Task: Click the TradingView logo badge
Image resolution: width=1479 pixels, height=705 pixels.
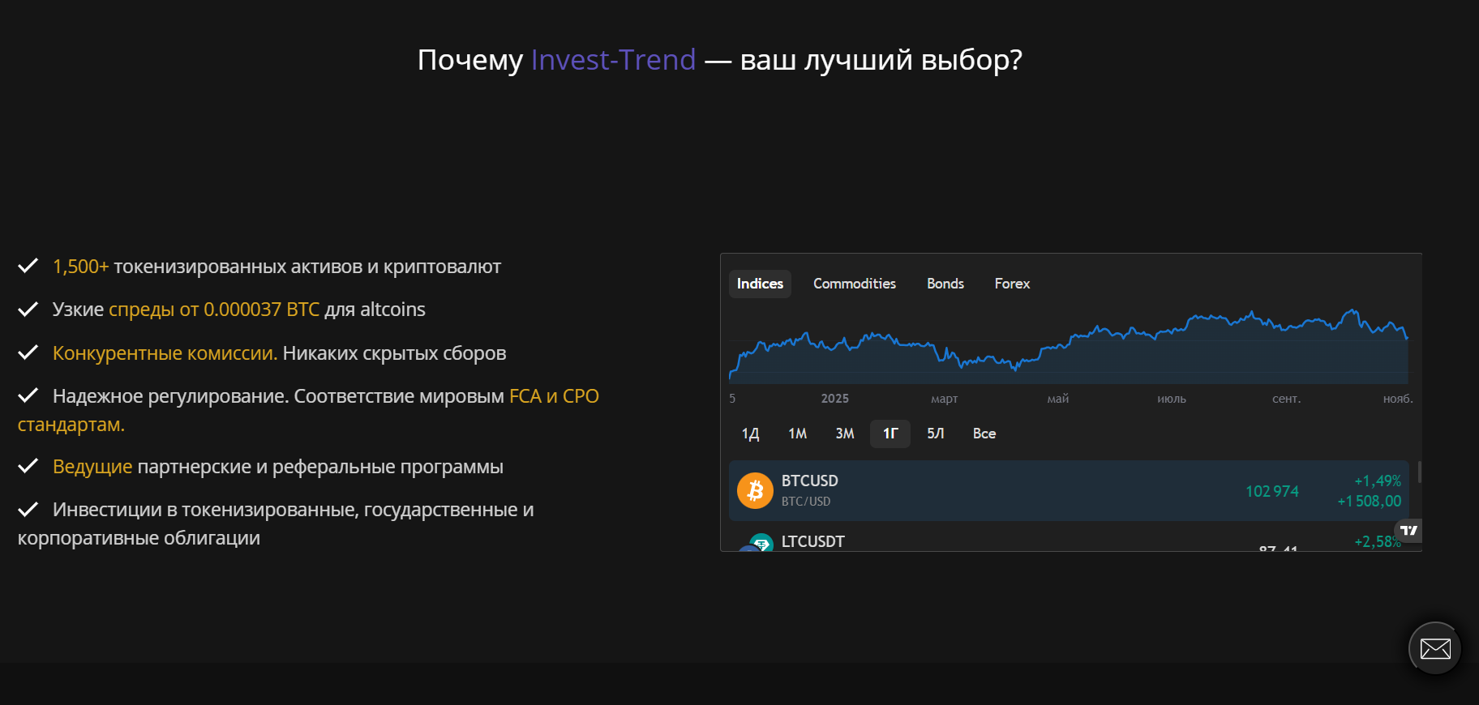Action: pos(1409,531)
